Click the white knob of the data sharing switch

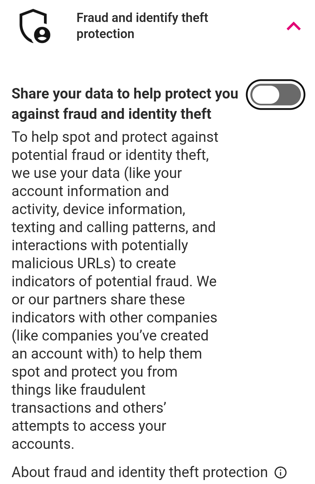(x=265, y=95)
